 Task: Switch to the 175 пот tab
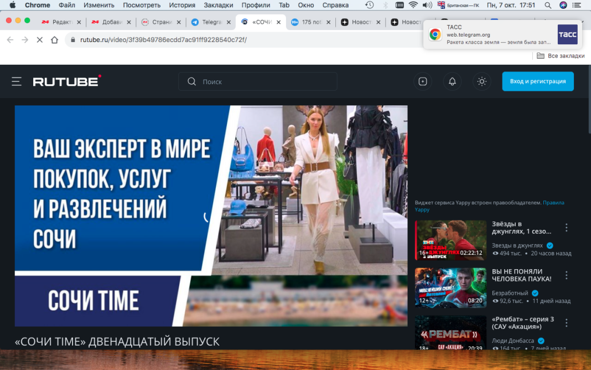(x=313, y=23)
